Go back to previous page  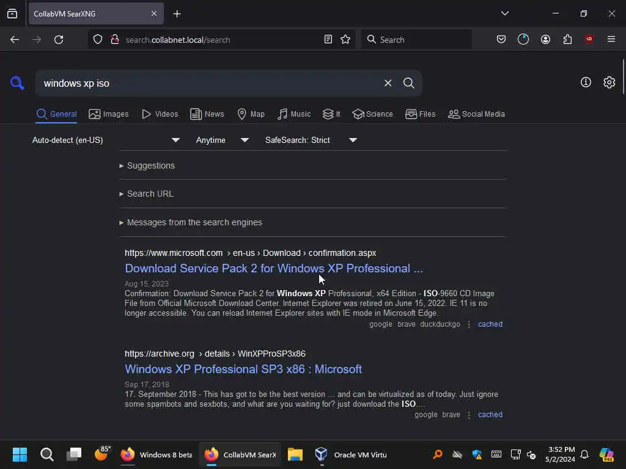15,40
